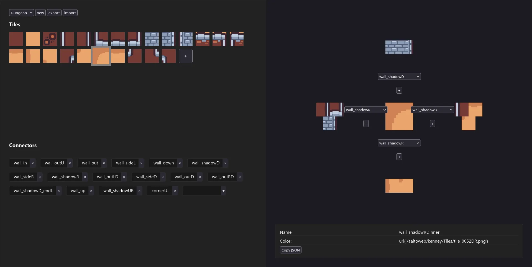Remove the wall_outD connector tag
The height and width of the screenshot is (267, 532).
(x=200, y=177)
